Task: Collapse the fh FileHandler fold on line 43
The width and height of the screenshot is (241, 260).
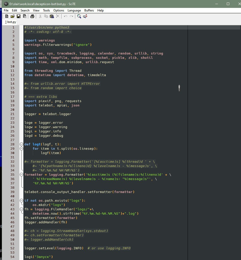Action: 21,209
